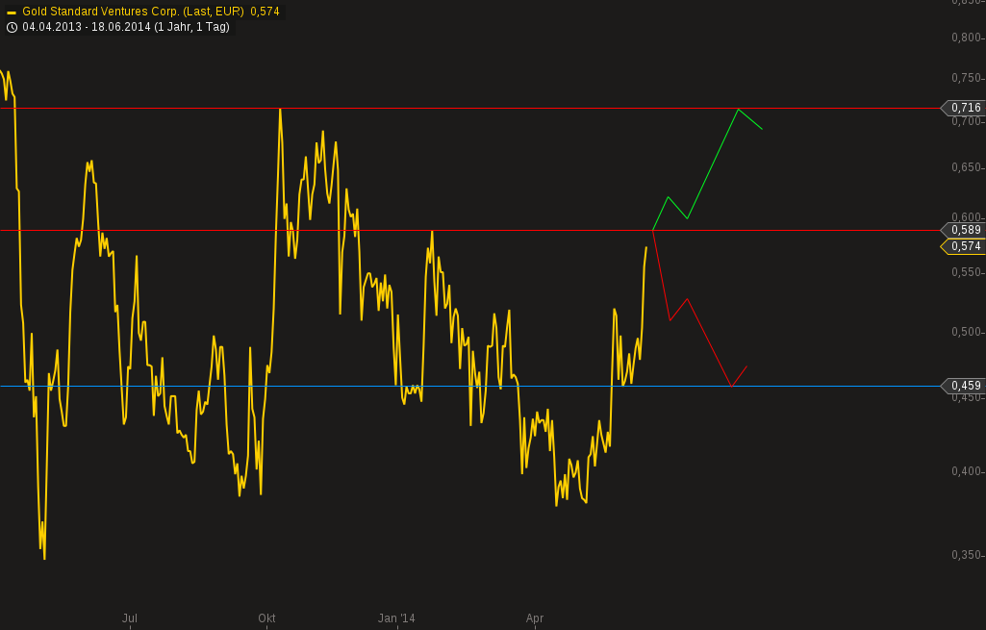
Task: Click the Apr label on time axis
Action: (x=535, y=618)
